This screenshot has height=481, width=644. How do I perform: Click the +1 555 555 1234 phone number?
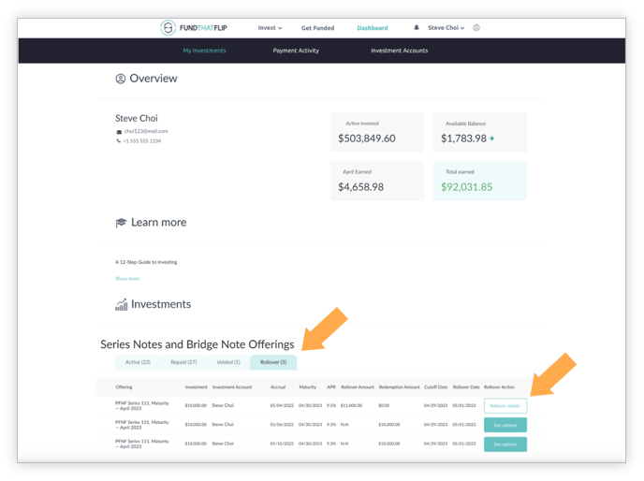tap(142, 141)
